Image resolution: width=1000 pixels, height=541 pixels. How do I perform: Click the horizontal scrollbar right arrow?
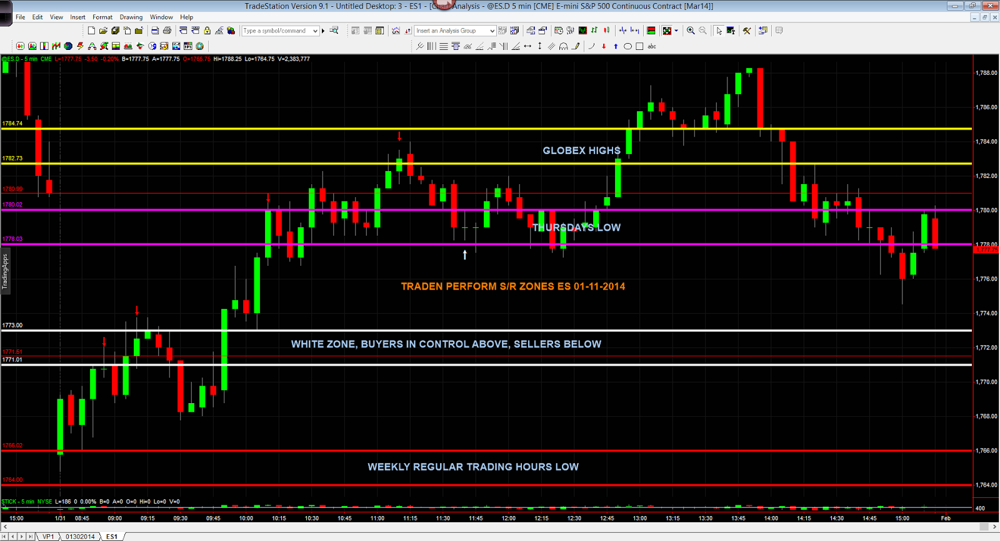(x=995, y=527)
